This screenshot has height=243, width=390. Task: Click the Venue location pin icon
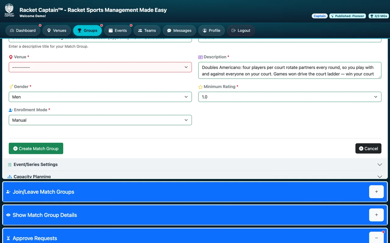tap(11, 57)
